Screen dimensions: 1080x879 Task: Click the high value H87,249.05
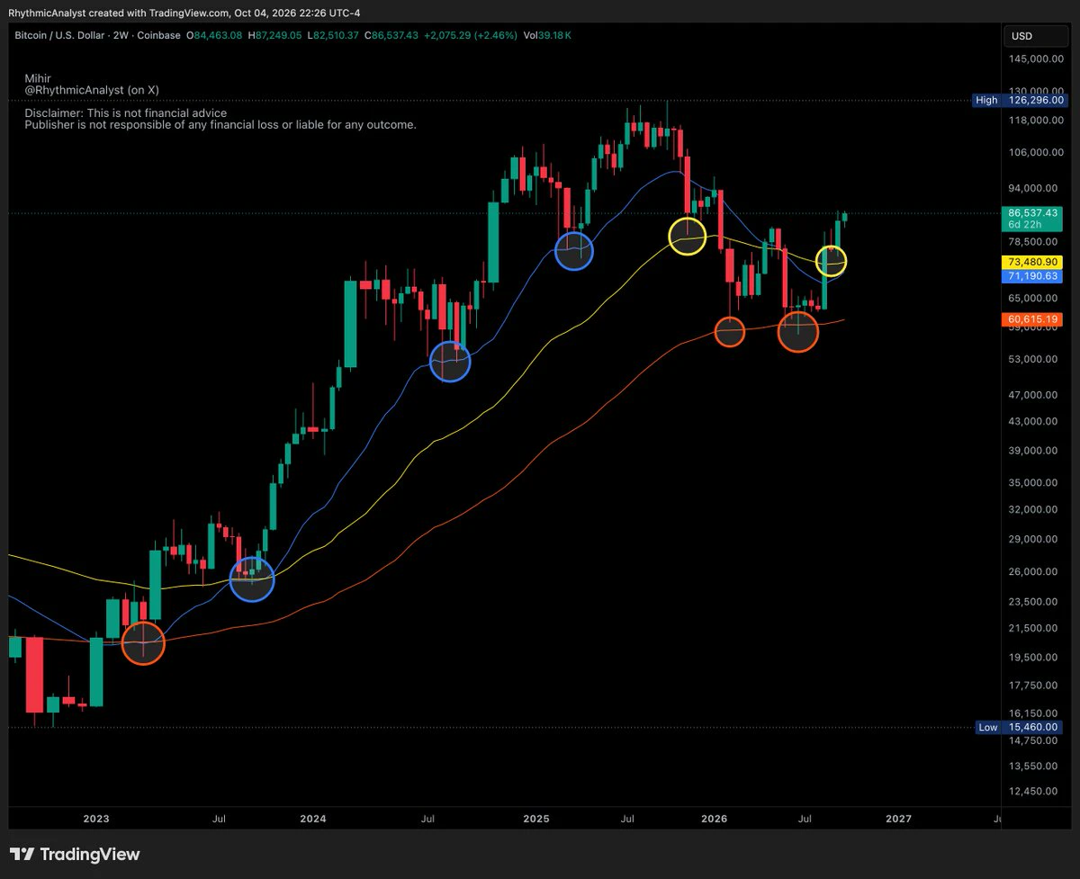(276, 35)
